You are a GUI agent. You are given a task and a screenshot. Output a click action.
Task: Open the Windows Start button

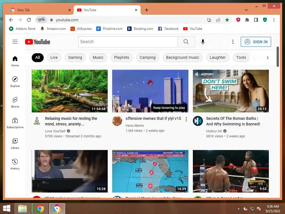click(x=7, y=208)
